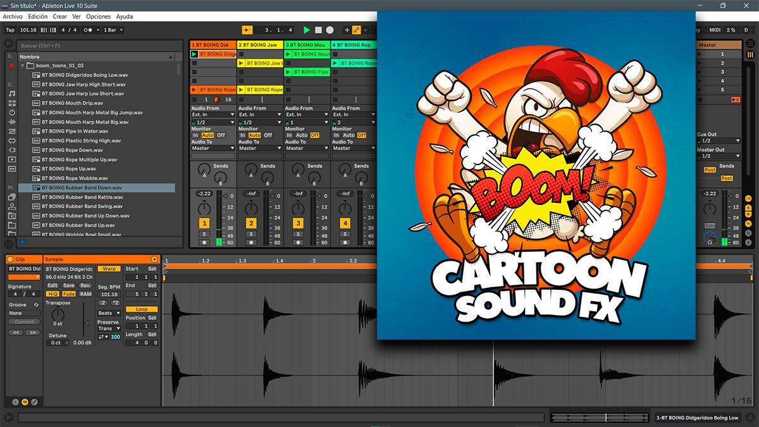The image size is (759, 427).
Task: Open the Ayuda menu
Action: pyautogui.click(x=125, y=16)
